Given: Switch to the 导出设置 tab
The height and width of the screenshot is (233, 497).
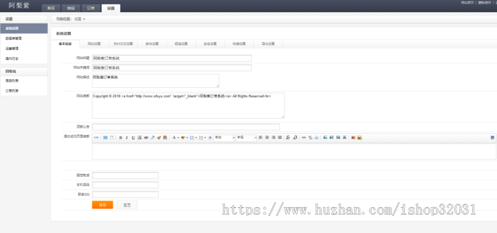Looking at the screenshot, I should 268,44.
